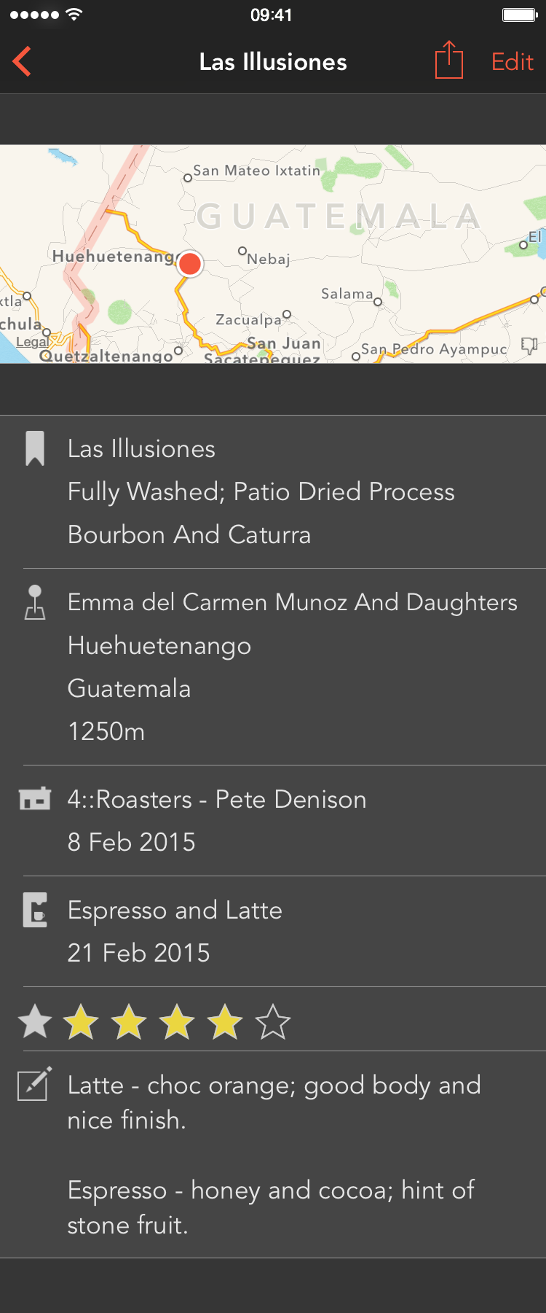The width and height of the screenshot is (546, 1313).
Task: Tap the notes pencil icon
Action: 35,1084
